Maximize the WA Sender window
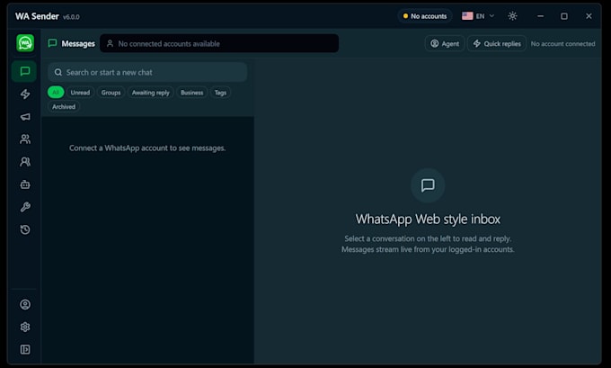Viewport: 611px width, 368px height. coord(564,16)
